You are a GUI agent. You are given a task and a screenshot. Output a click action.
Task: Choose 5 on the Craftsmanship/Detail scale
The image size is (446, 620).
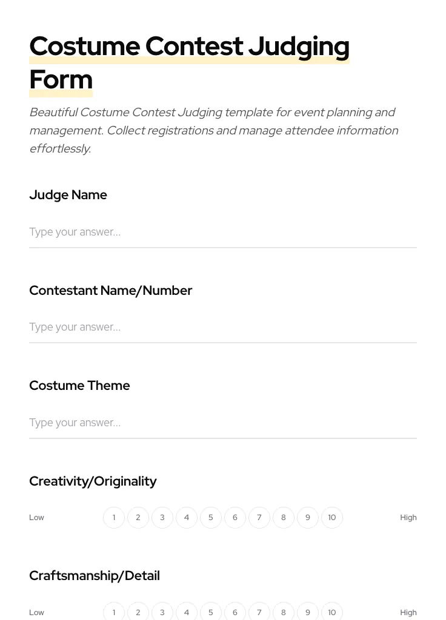211,612
